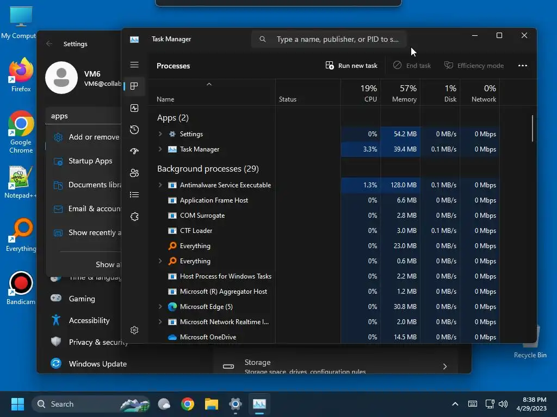Open the volume control in system tray
557x417 pixels.
coord(503,404)
